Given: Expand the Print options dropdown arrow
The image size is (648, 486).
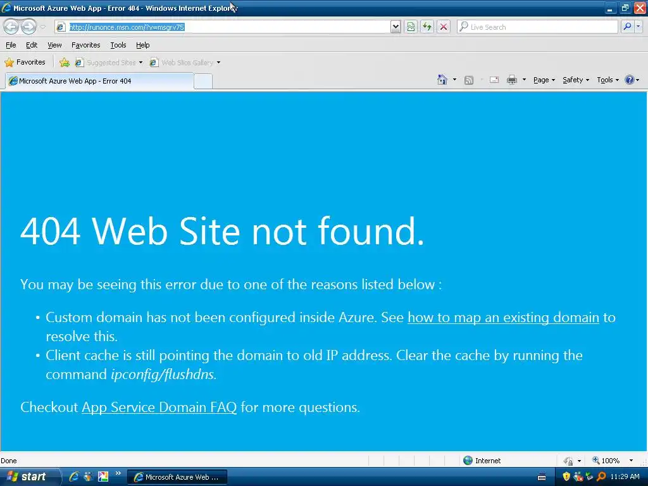Looking at the screenshot, I should [x=524, y=80].
